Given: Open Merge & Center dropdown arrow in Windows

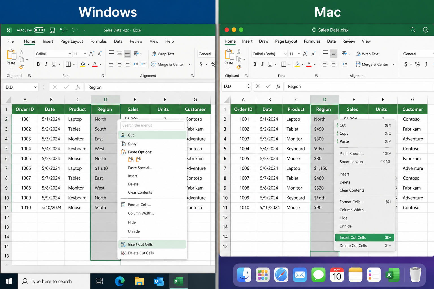Looking at the screenshot, I should pyautogui.click(x=190, y=64).
